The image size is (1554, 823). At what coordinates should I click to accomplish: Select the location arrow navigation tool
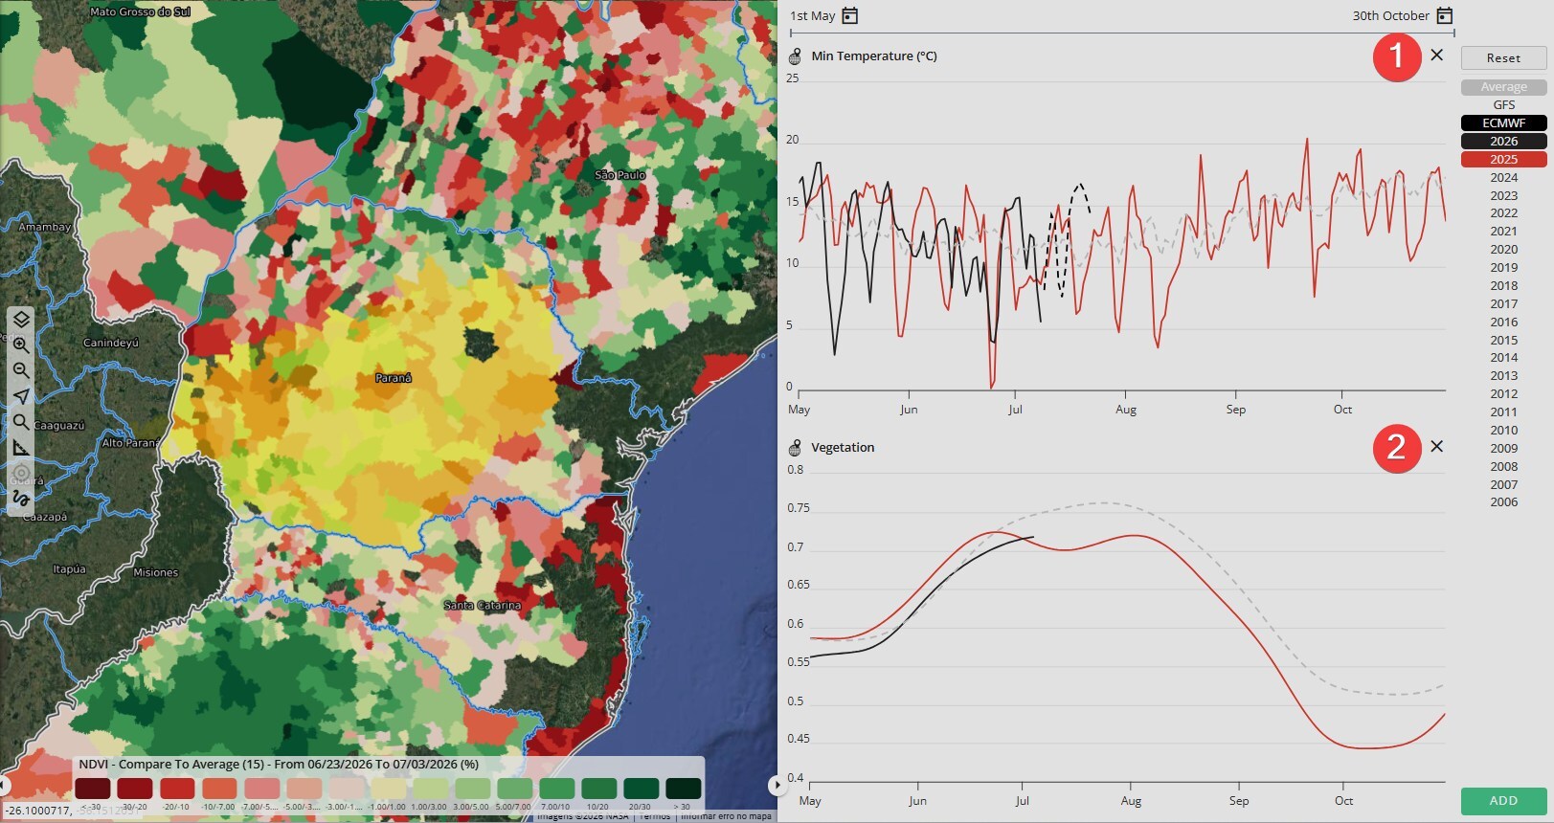21,396
